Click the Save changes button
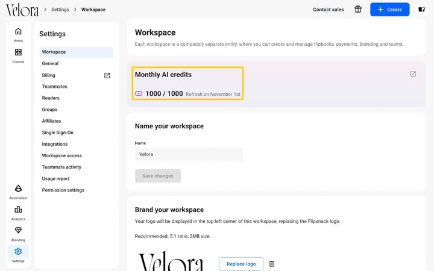This screenshot has height=271, width=434. (158, 176)
